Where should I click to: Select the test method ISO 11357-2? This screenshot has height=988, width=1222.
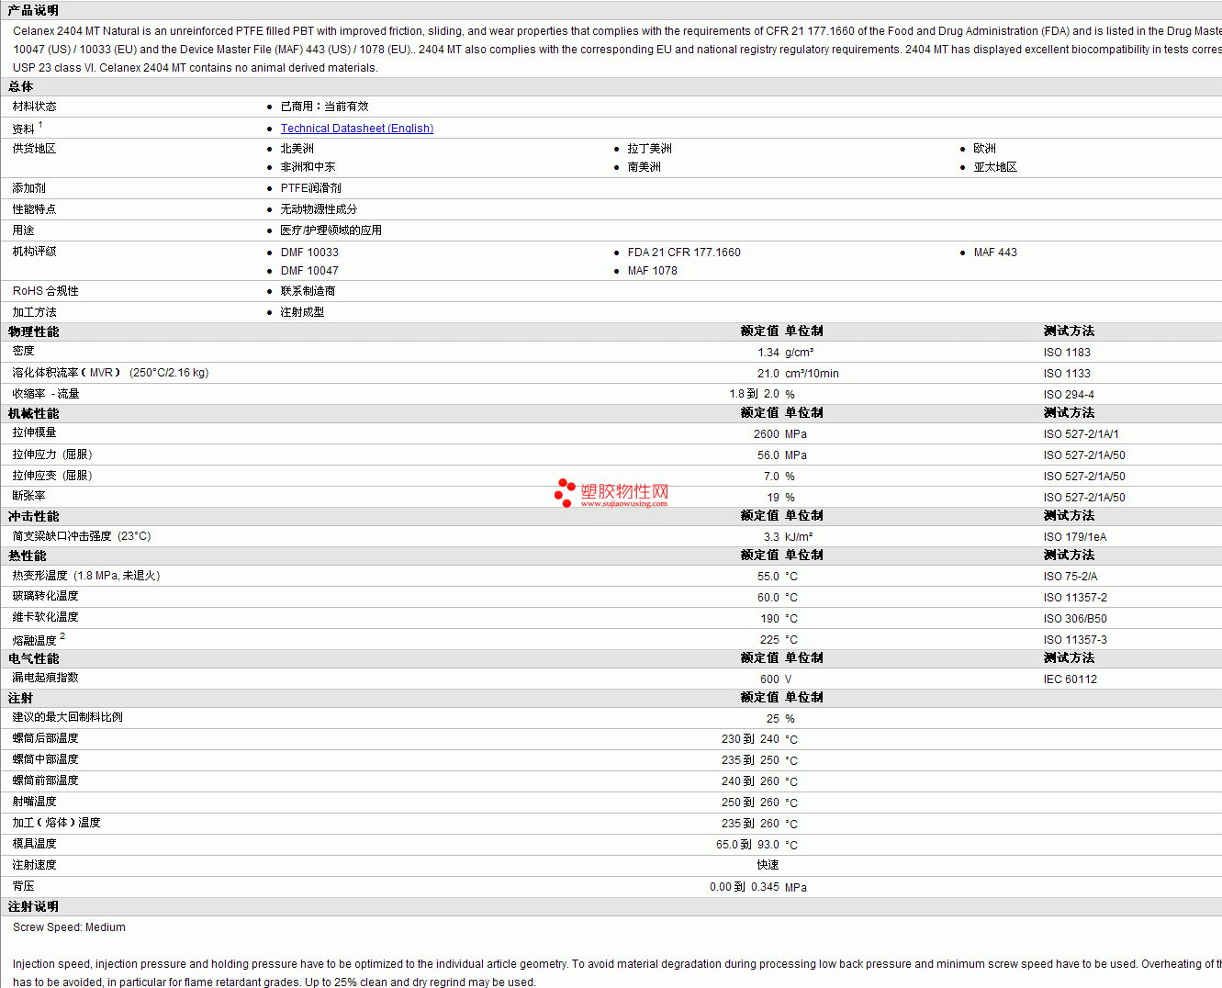click(x=1076, y=598)
